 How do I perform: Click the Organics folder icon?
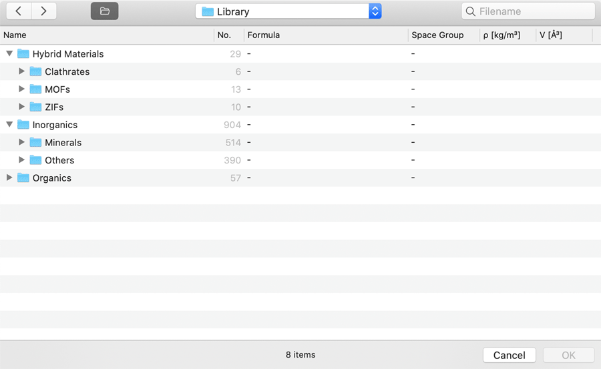pos(23,178)
